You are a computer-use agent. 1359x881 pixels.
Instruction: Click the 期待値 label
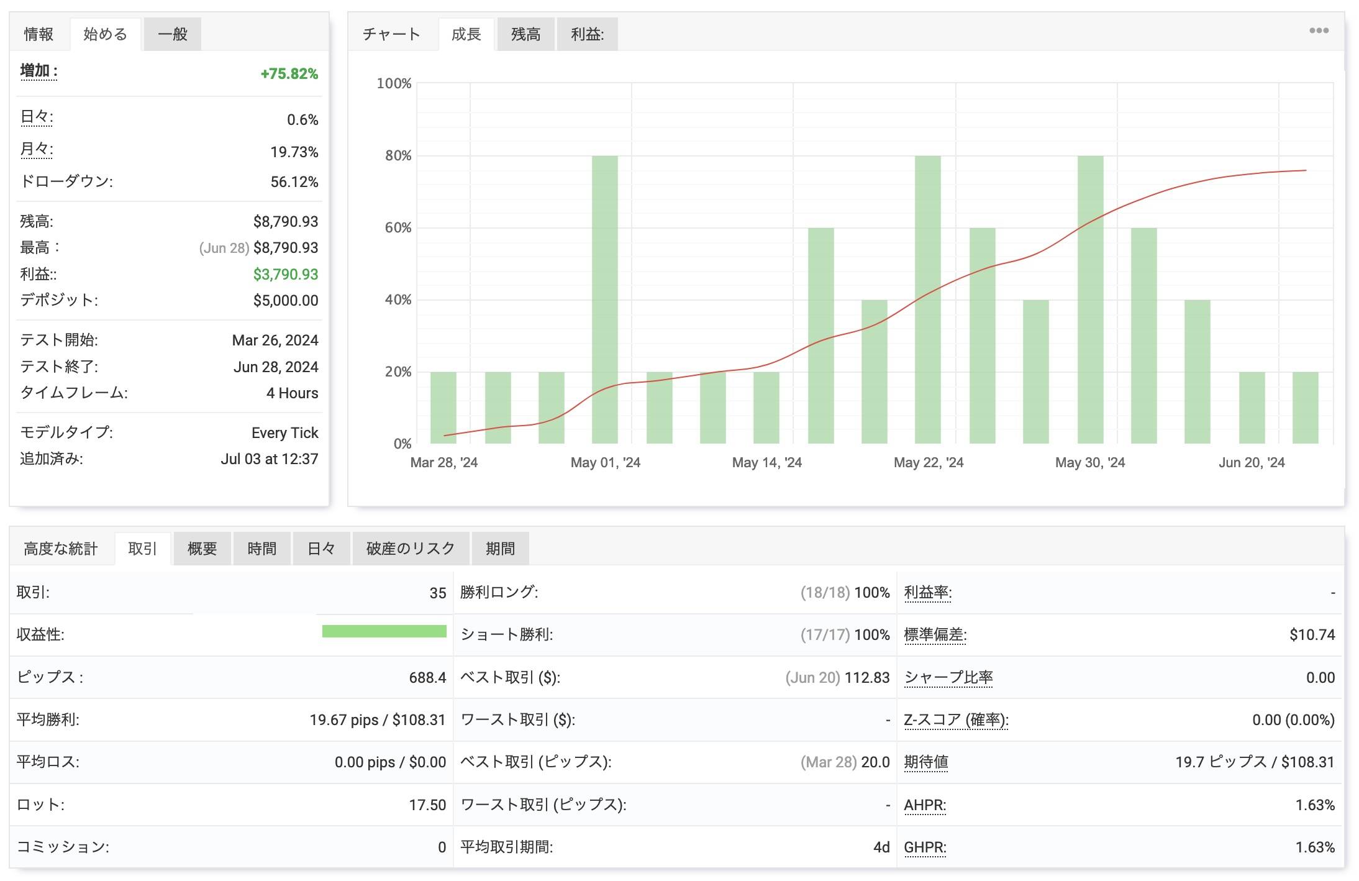926,762
